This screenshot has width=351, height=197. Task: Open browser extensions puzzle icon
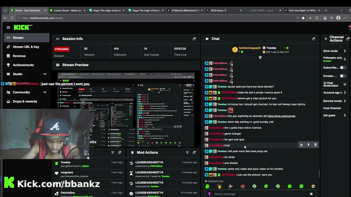317,18
